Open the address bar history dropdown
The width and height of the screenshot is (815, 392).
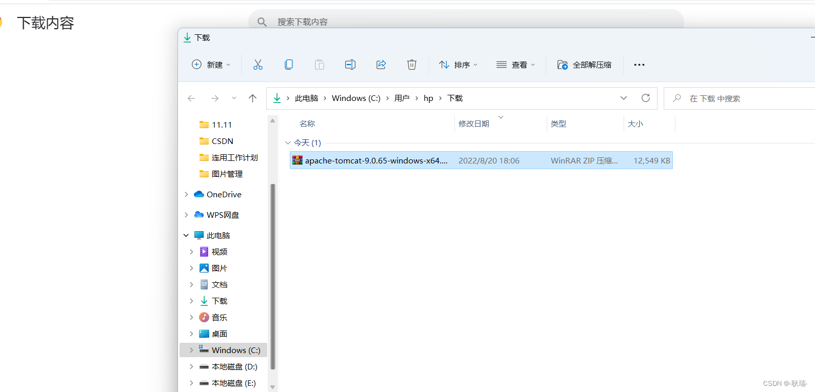pos(624,98)
